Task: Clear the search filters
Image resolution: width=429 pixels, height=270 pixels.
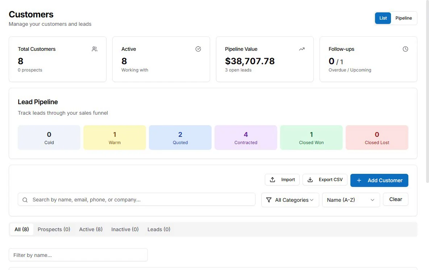Action: click(396, 199)
